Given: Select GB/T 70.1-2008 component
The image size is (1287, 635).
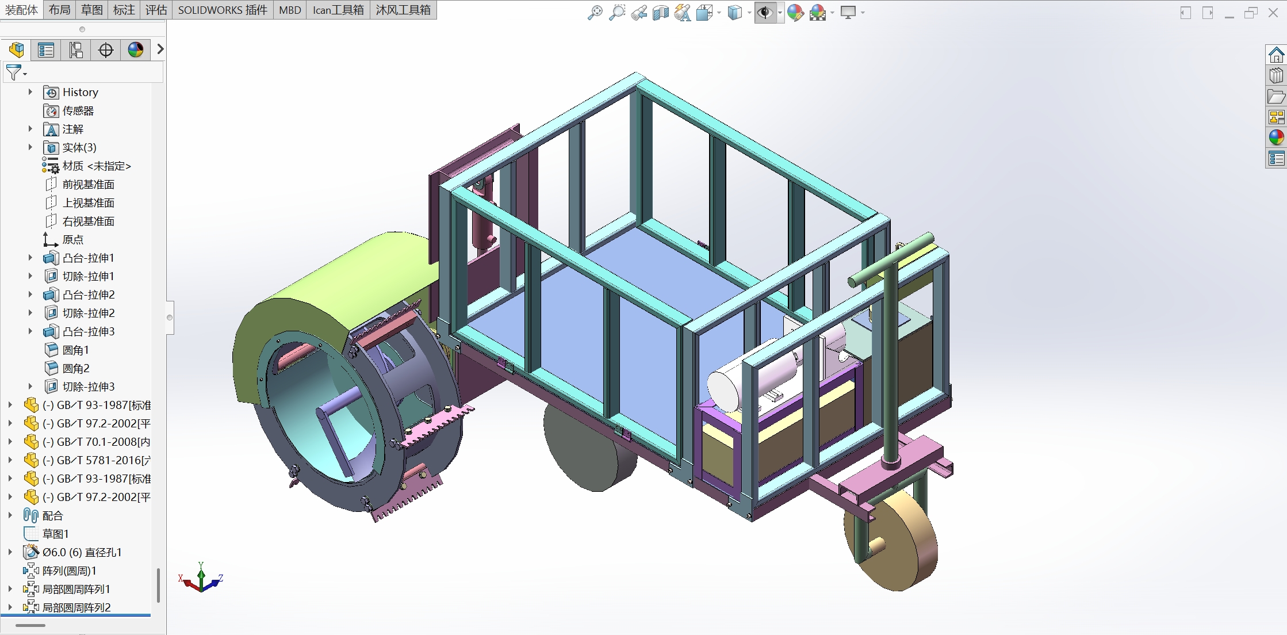Looking at the screenshot, I should pos(96,442).
